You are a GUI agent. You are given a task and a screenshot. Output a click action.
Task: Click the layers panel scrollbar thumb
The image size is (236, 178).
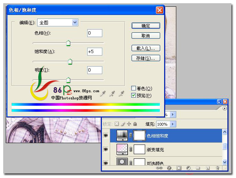point(225,146)
